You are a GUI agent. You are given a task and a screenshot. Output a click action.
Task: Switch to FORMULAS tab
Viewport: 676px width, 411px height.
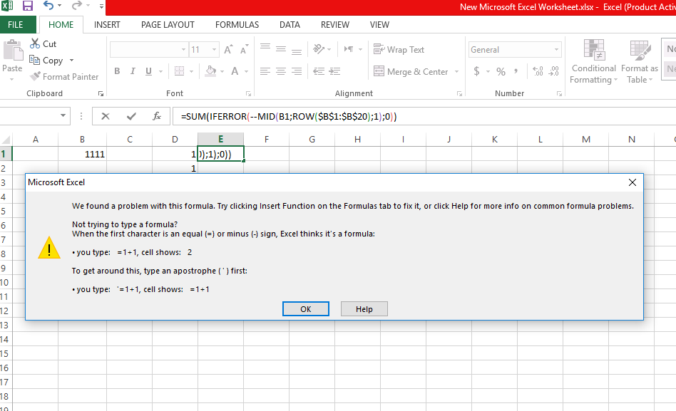[x=237, y=24]
